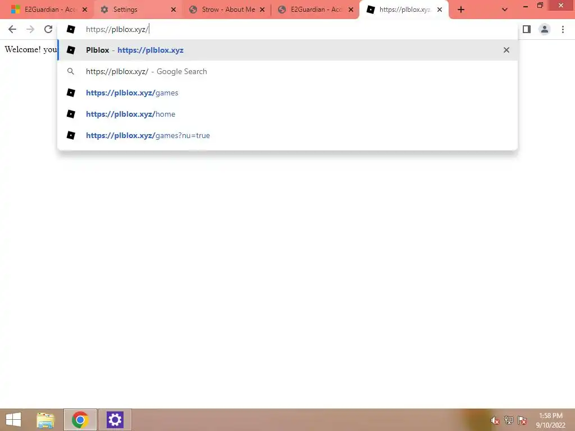The width and height of the screenshot is (575, 431).
Task: Open File Explorer from the taskbar
Action: click(x=45, y=420)
